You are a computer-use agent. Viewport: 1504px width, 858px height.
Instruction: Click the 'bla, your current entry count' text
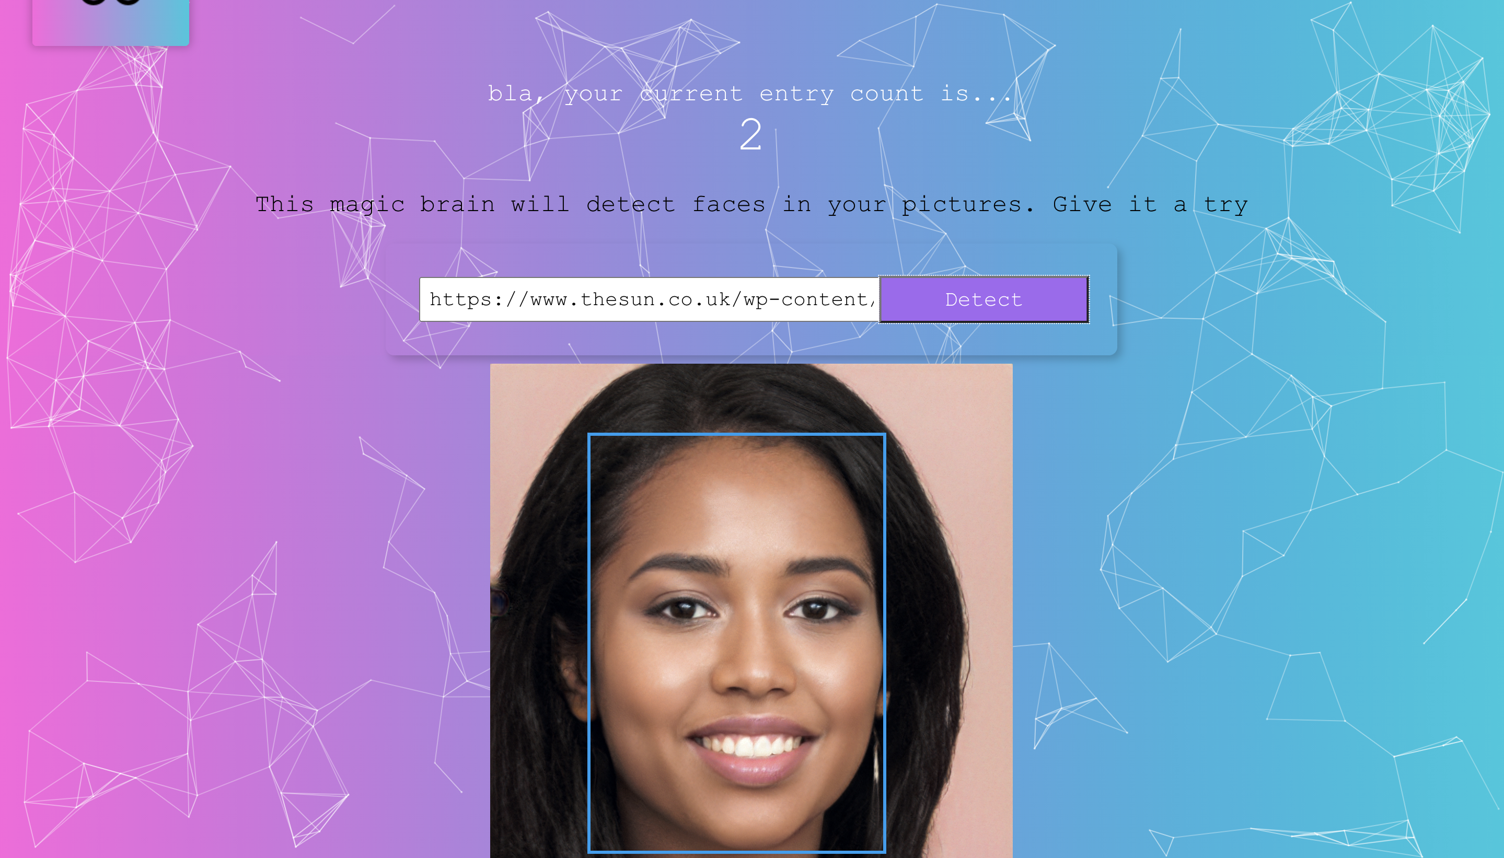point(749,93)
